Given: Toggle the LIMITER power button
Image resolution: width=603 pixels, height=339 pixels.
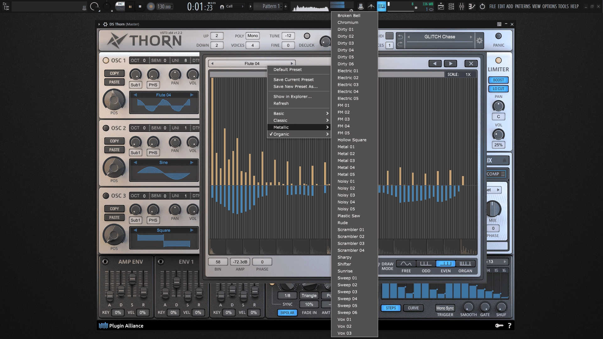Looking at the screenshot, I should (498, 60).
